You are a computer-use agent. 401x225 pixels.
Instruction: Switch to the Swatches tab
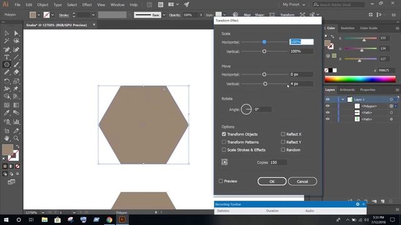click(348, 28)
